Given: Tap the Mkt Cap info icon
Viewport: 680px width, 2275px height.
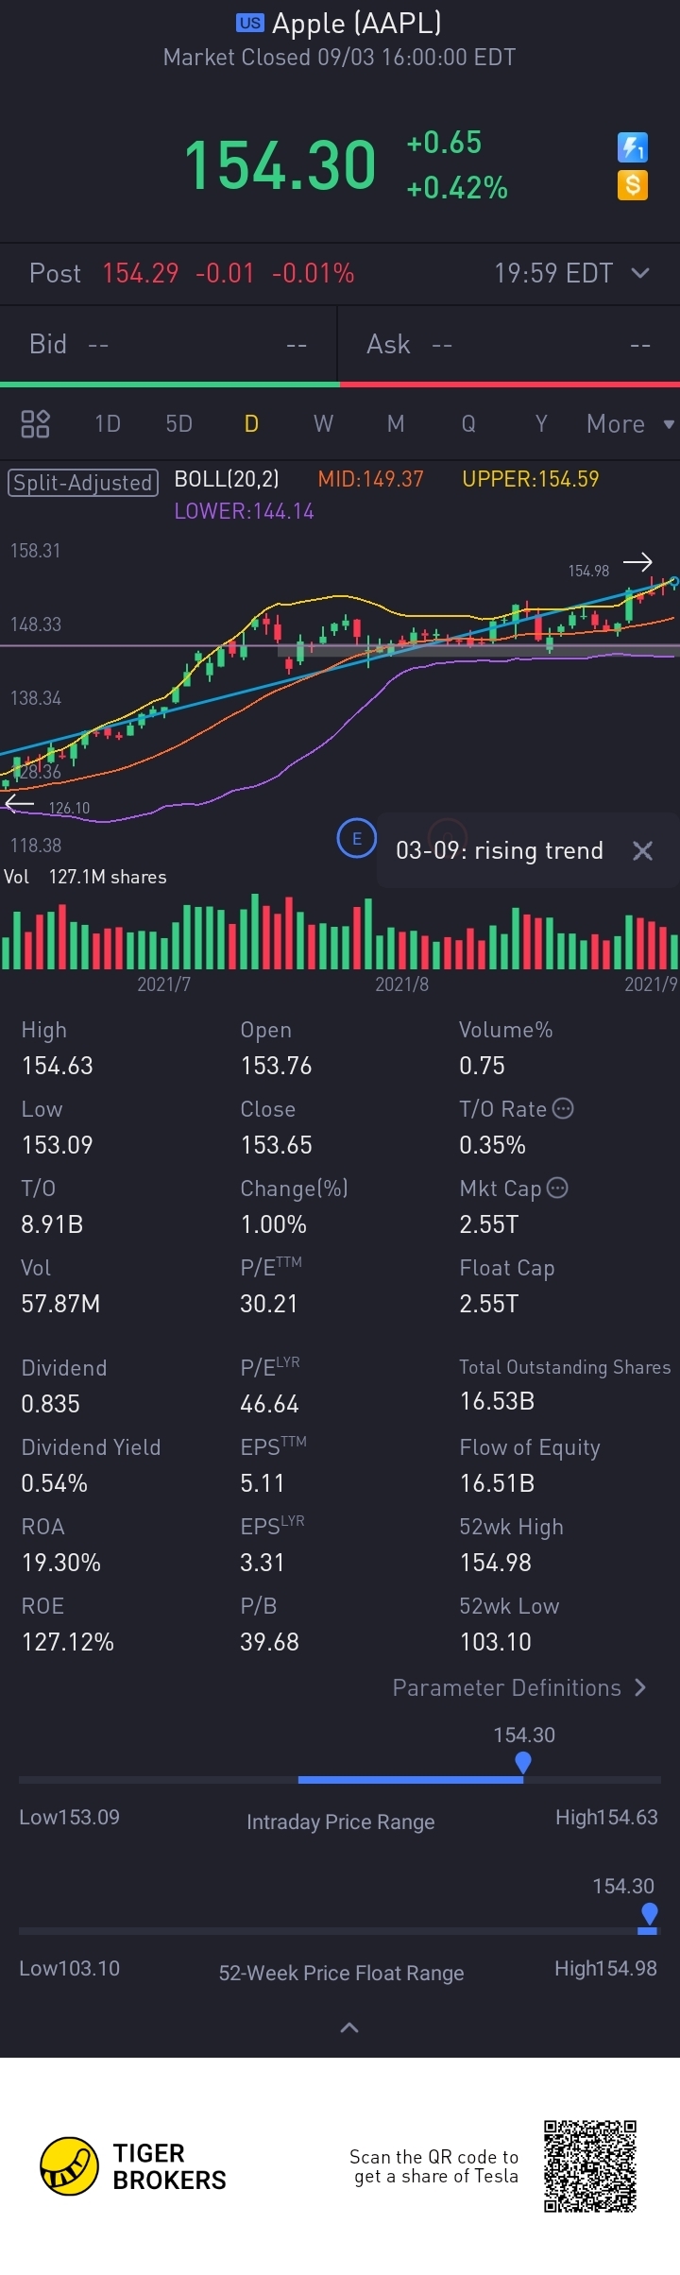Looking at the screenshot, I should 558,1188.
